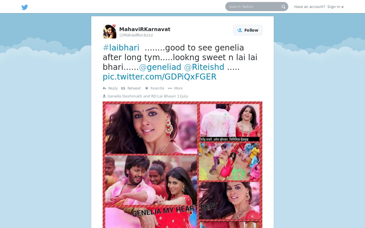365x228 pixels.
Task: Open pic.twitter.com/GDPiQxFGER link
Action: (159, 77)
